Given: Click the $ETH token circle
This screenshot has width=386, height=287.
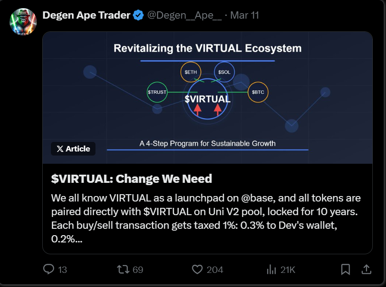Looking at the screenshot, I should tap(190, 72).
